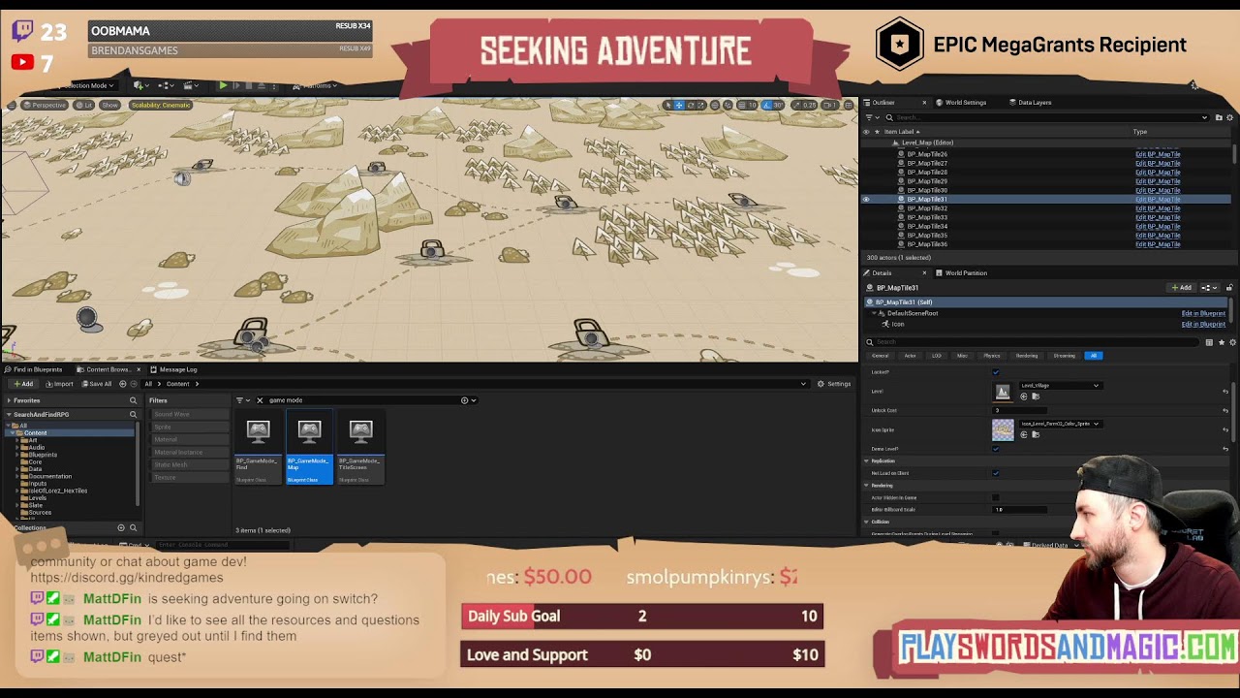Viewport: 1240px width, 698px height.
Task: Open the Level asset dropdown Level_Village
Action: 1059,386
